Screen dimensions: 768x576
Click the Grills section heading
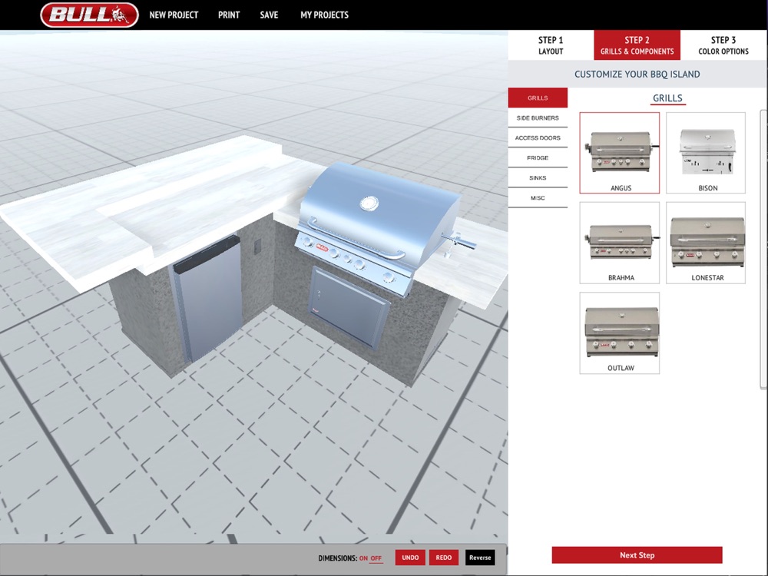(667, 98)
